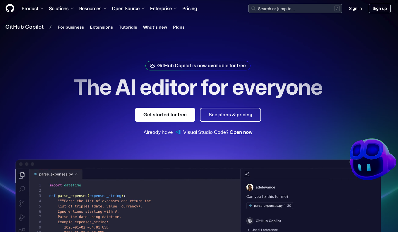The width and height of the screenshot is (398, 232).
Task: Click 'Can you fix this for me?' message
Action: point(267,197)
